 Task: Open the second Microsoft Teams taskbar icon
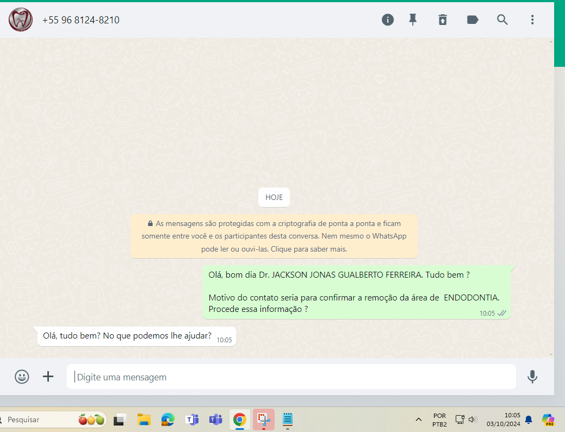click(x=216, y=420)
